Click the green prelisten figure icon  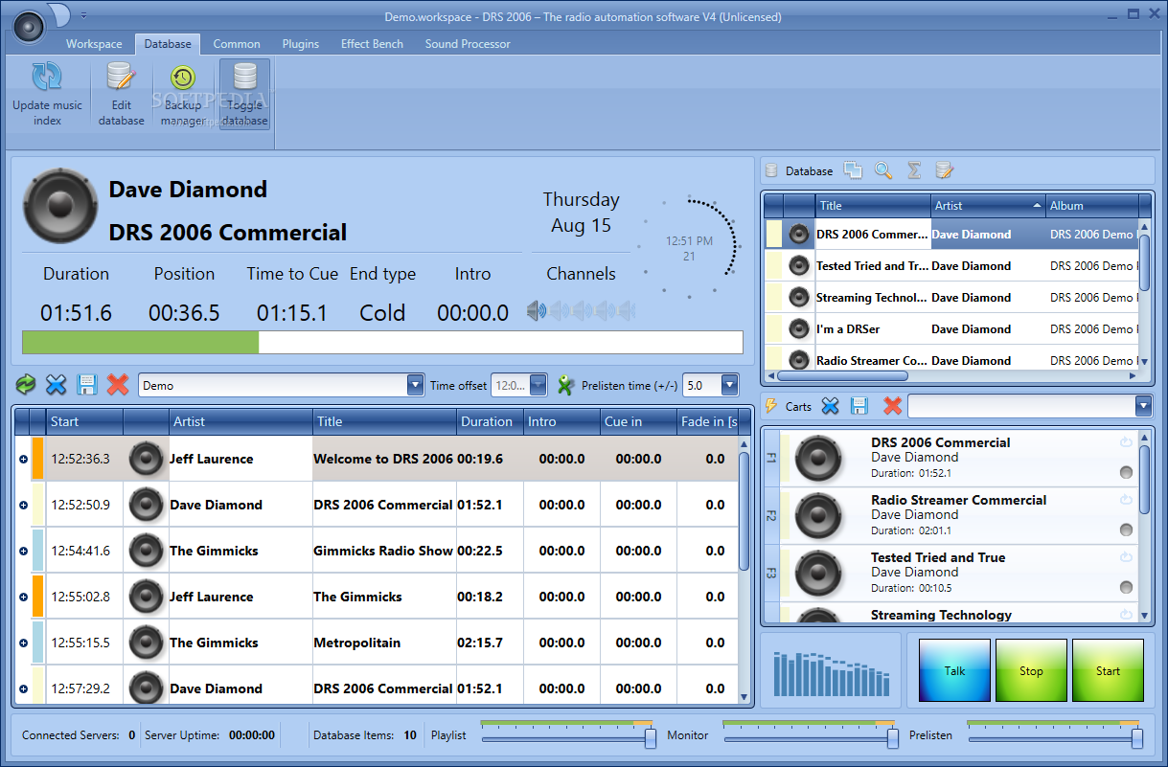pos(565,385)
